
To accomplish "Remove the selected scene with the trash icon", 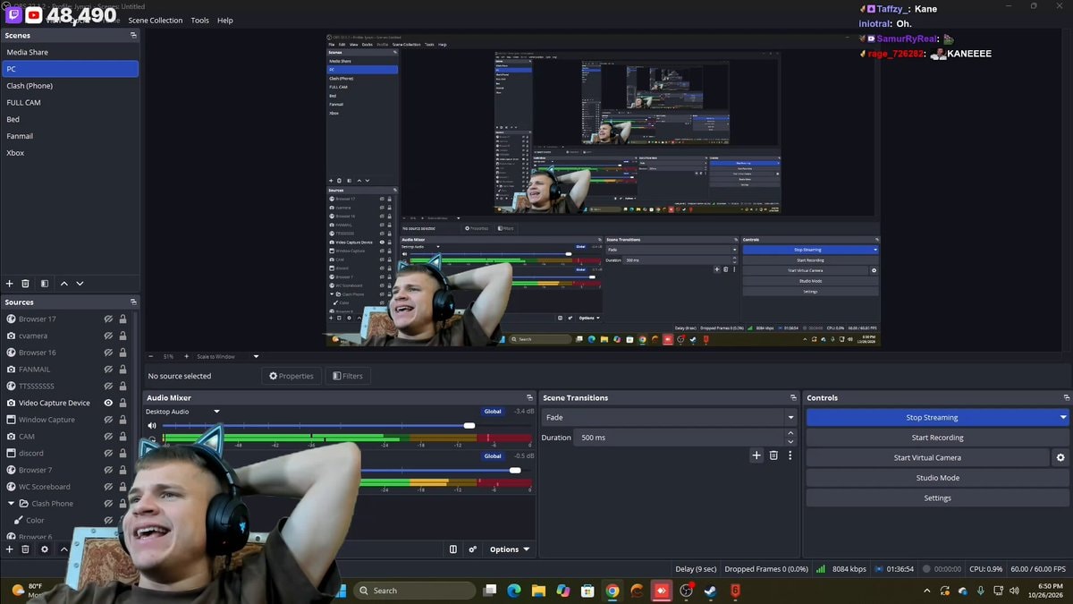I will click(26, 284).
